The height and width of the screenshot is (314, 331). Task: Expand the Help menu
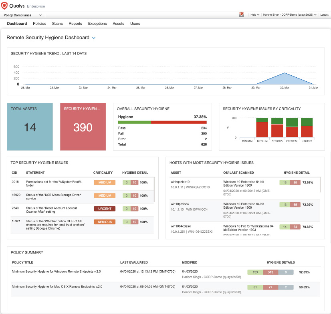pos(255,15)
